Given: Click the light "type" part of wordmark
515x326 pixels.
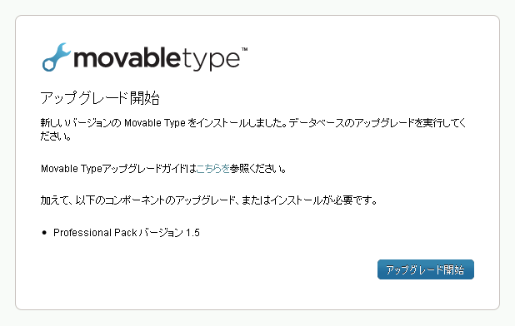Looking at the screenshot, I should [211, 60].
